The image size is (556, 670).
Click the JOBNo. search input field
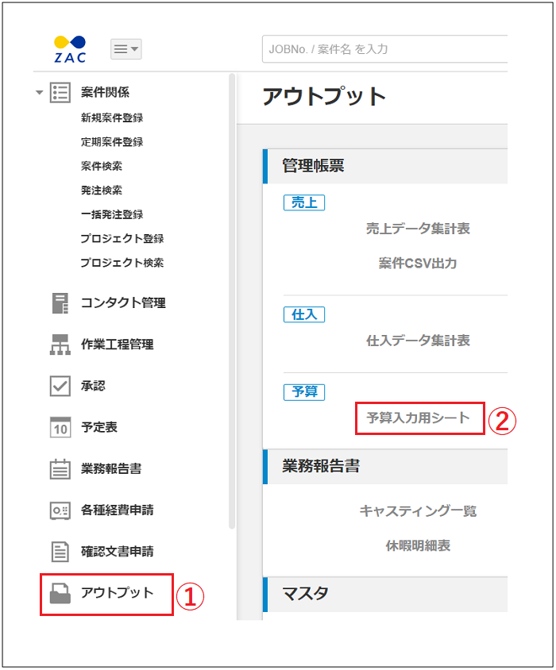(x=383, y=49)
